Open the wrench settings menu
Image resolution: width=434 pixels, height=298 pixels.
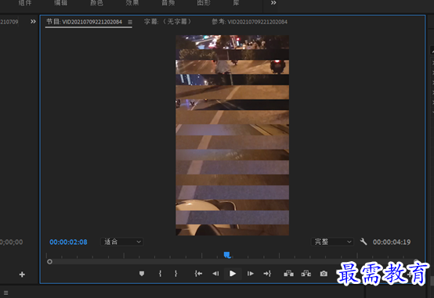pyautogui.click(x=363, y=242)
